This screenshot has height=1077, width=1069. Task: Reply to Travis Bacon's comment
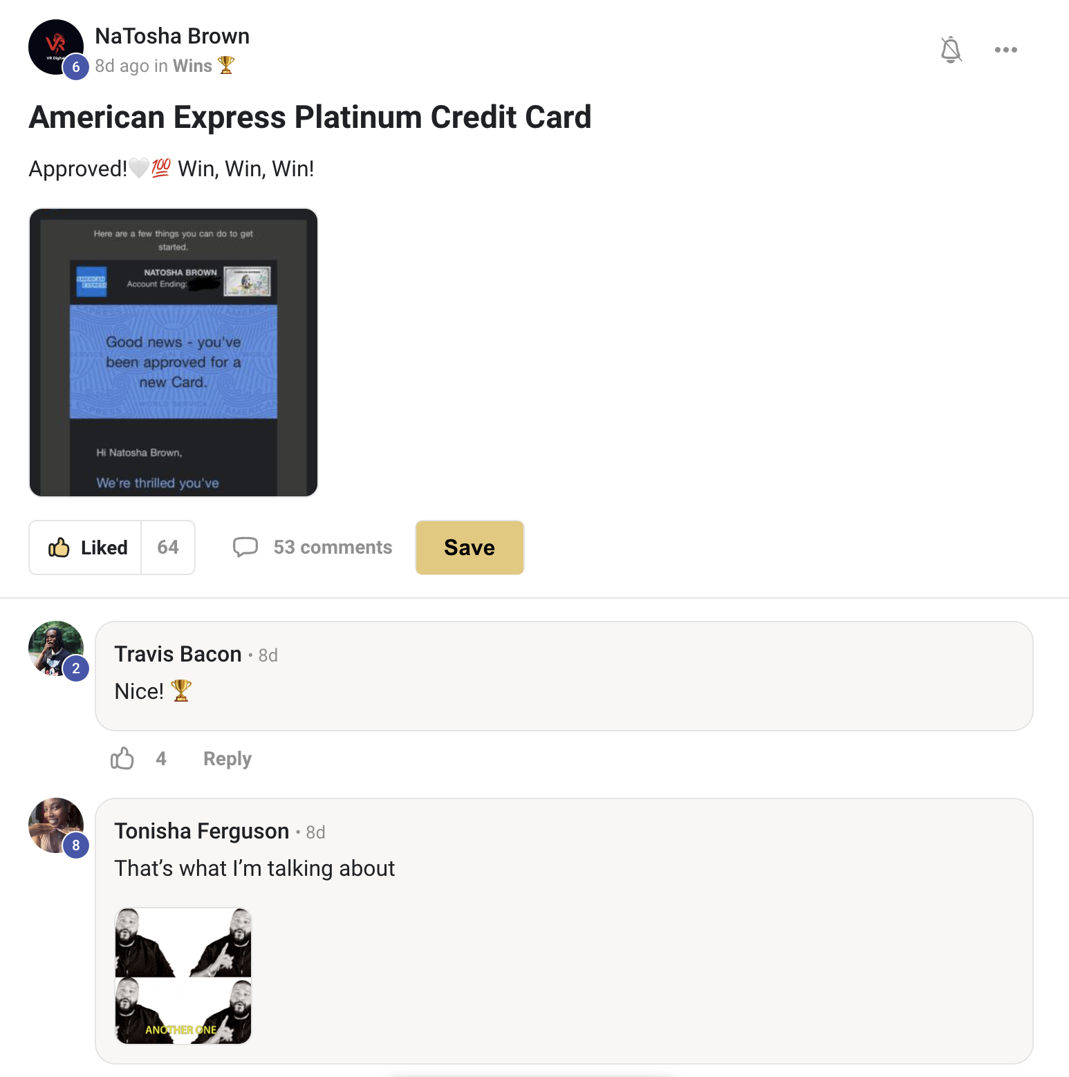click(227, 759)
